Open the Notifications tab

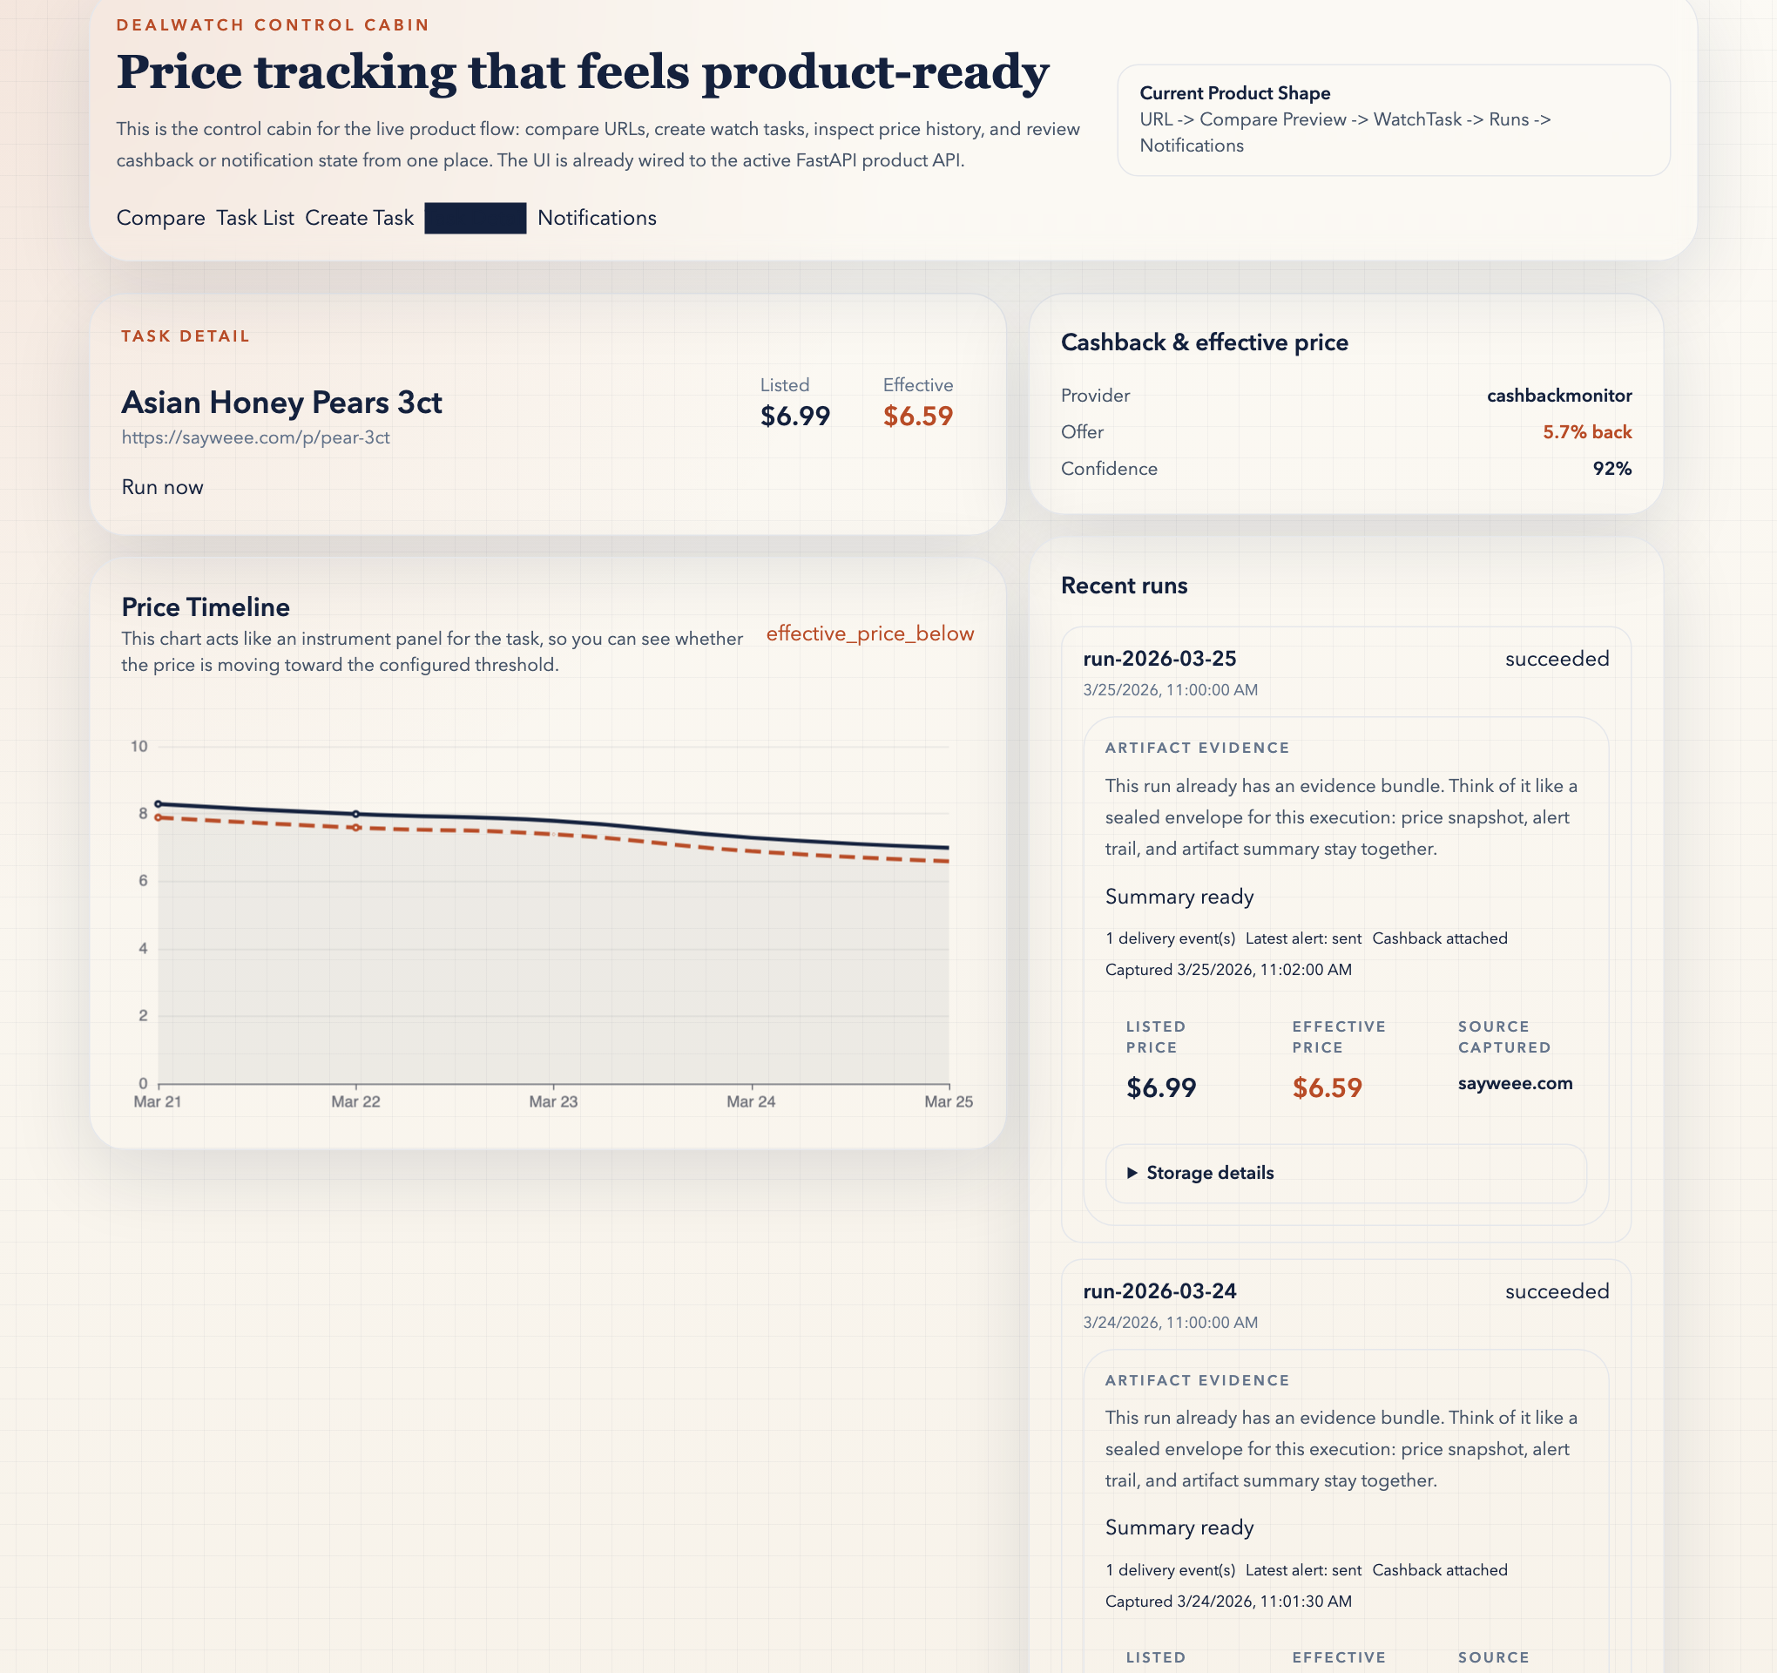click(x=595, y=217)
